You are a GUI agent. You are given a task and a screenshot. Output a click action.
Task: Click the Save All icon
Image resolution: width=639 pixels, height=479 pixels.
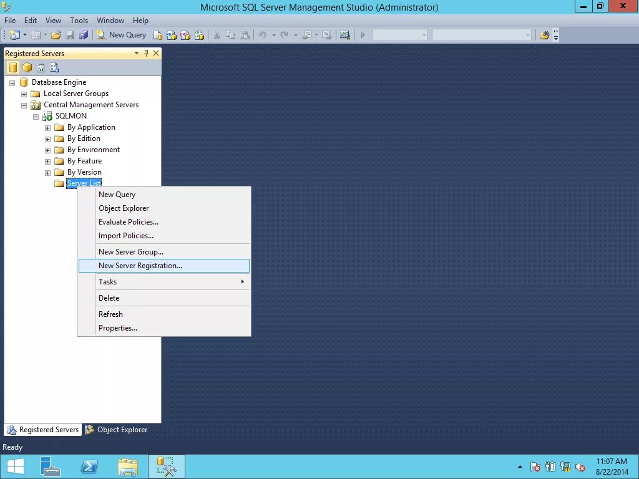click(x=84, y=35)
